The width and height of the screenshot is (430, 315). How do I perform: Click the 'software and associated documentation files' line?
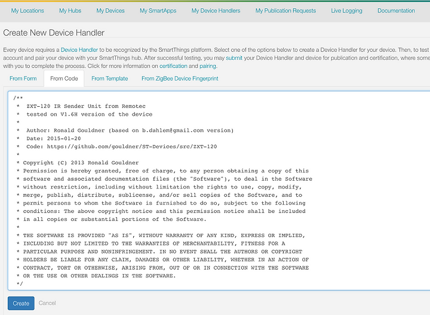(x=167, y=179)
